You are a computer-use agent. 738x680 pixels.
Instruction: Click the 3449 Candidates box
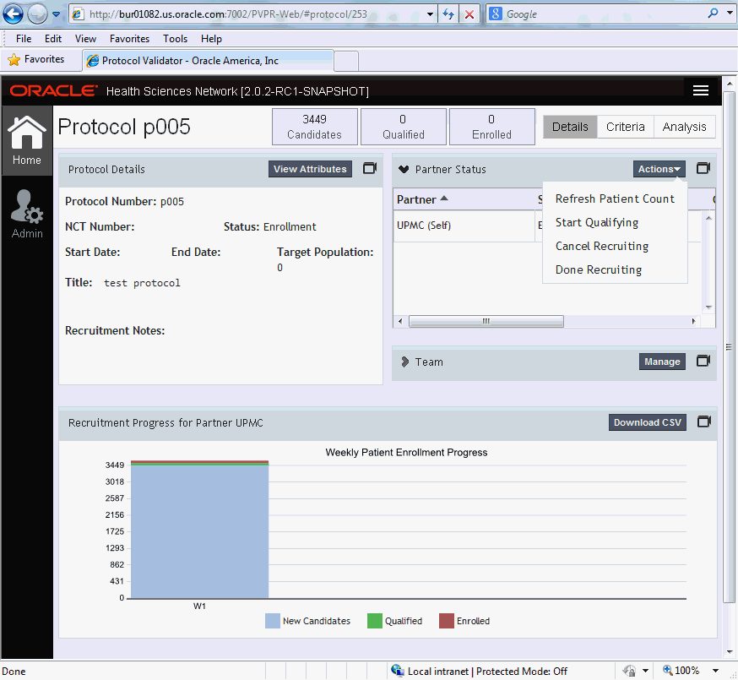click(x=314, y=127)
